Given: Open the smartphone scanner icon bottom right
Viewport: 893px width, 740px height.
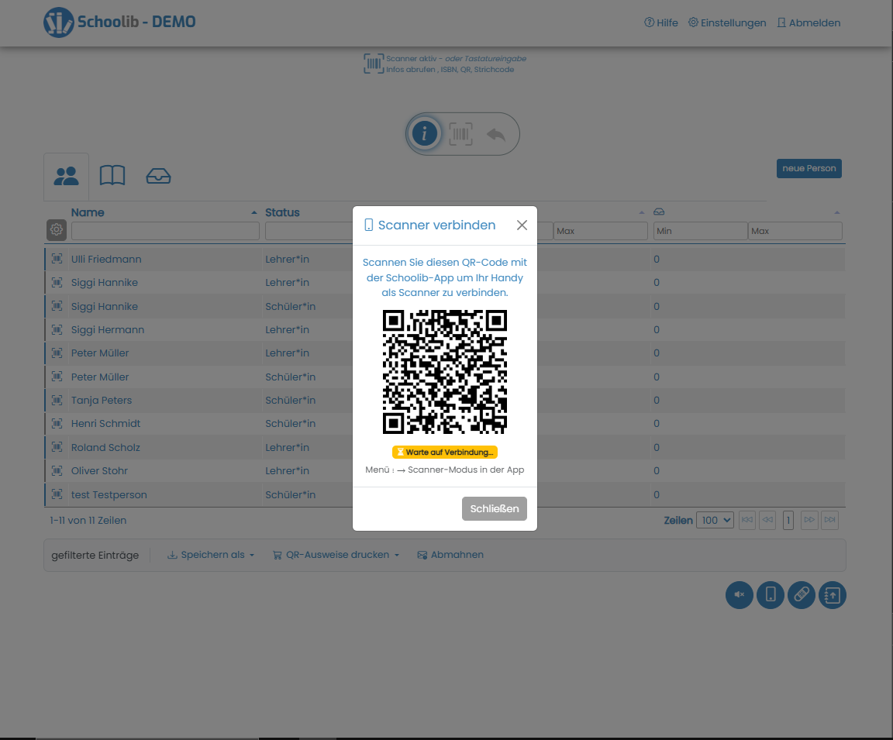Looking at the screenshot, I should [770, 595].
